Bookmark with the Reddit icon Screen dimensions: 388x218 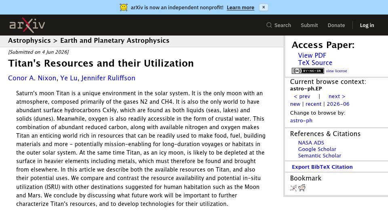pos(302,188)
